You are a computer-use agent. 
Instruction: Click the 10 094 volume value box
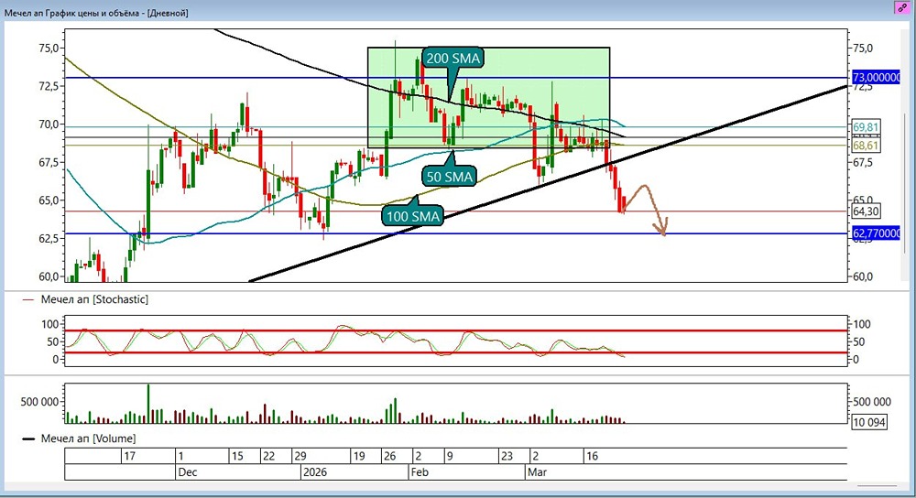(869, 422)
